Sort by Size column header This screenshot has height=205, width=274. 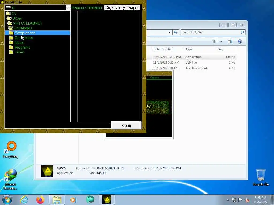[220, 49]
